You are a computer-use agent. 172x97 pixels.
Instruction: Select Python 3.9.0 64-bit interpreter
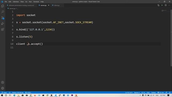18,92
